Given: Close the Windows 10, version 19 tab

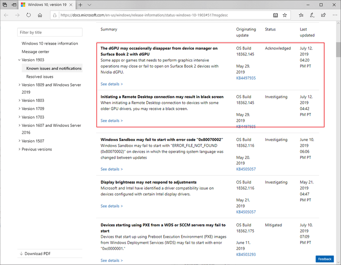Looking at the screenshot, I should pos(71,5).
